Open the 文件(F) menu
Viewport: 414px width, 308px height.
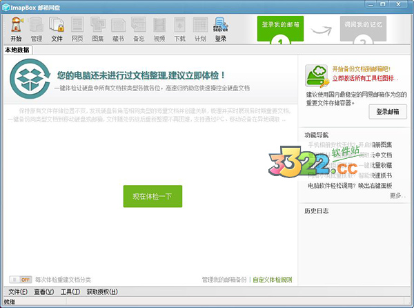pyautogui.click(x=14, y=292)
